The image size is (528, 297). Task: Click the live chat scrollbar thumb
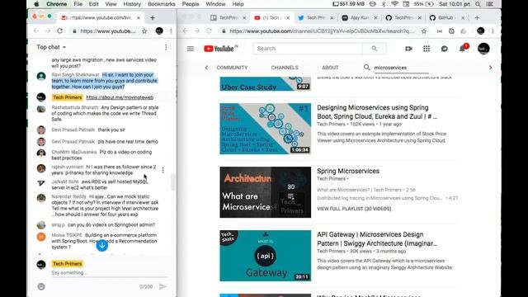coord(173,181)
